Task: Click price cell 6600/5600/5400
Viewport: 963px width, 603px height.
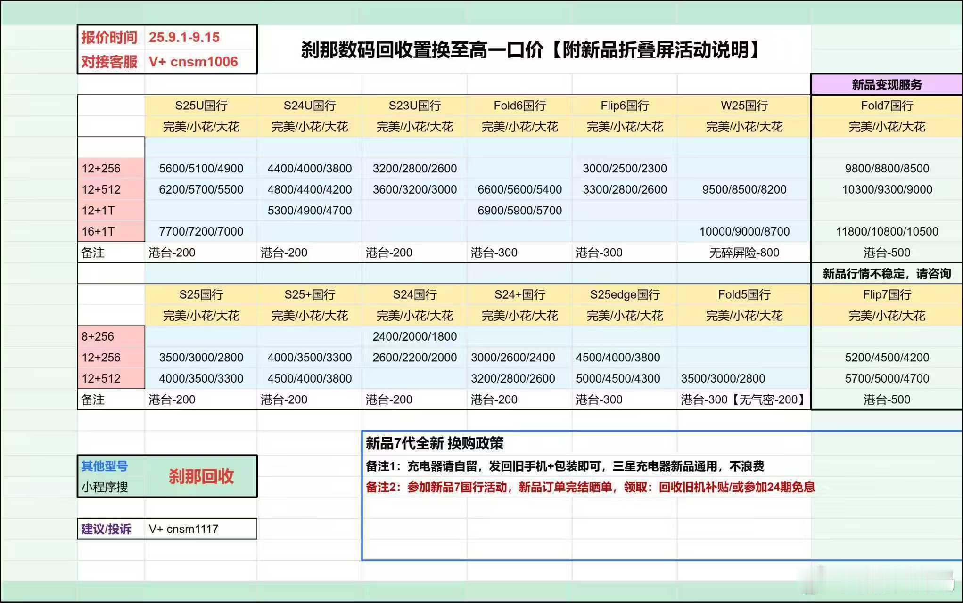Action: [x=520, y=189]
